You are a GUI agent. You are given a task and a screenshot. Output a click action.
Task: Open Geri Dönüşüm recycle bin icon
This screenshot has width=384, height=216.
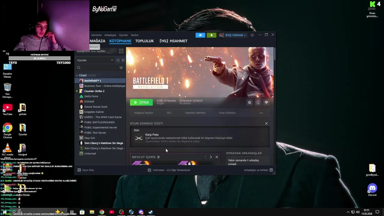7,90
